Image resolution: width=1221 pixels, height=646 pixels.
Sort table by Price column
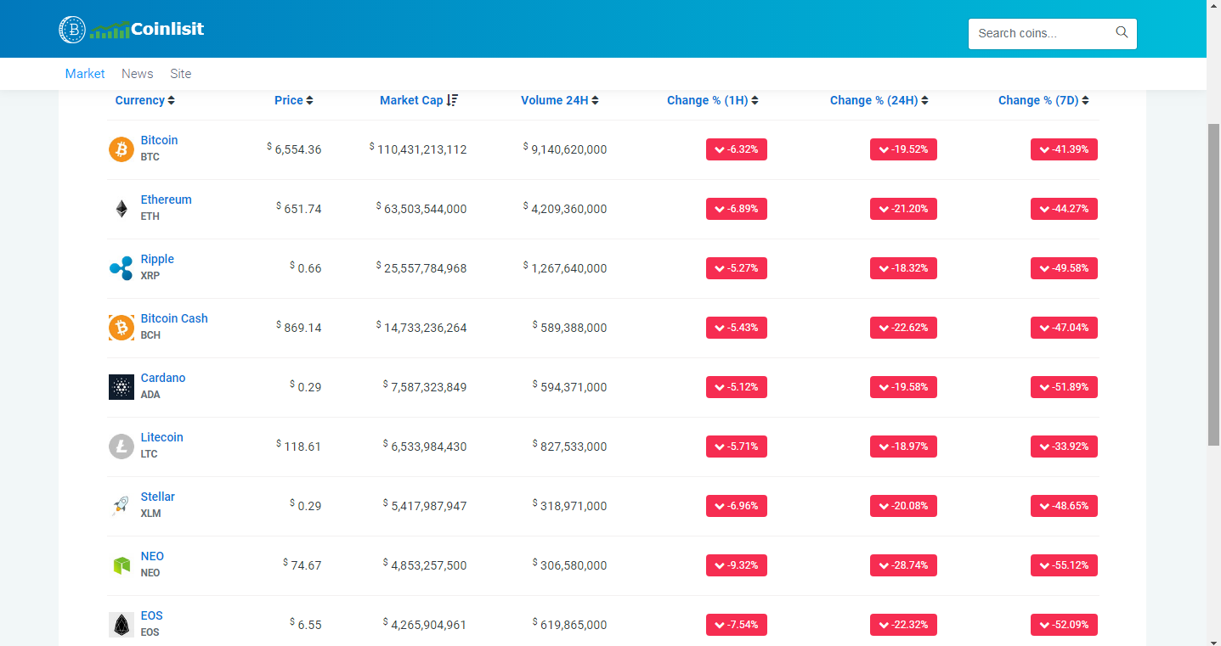[294, 100]
